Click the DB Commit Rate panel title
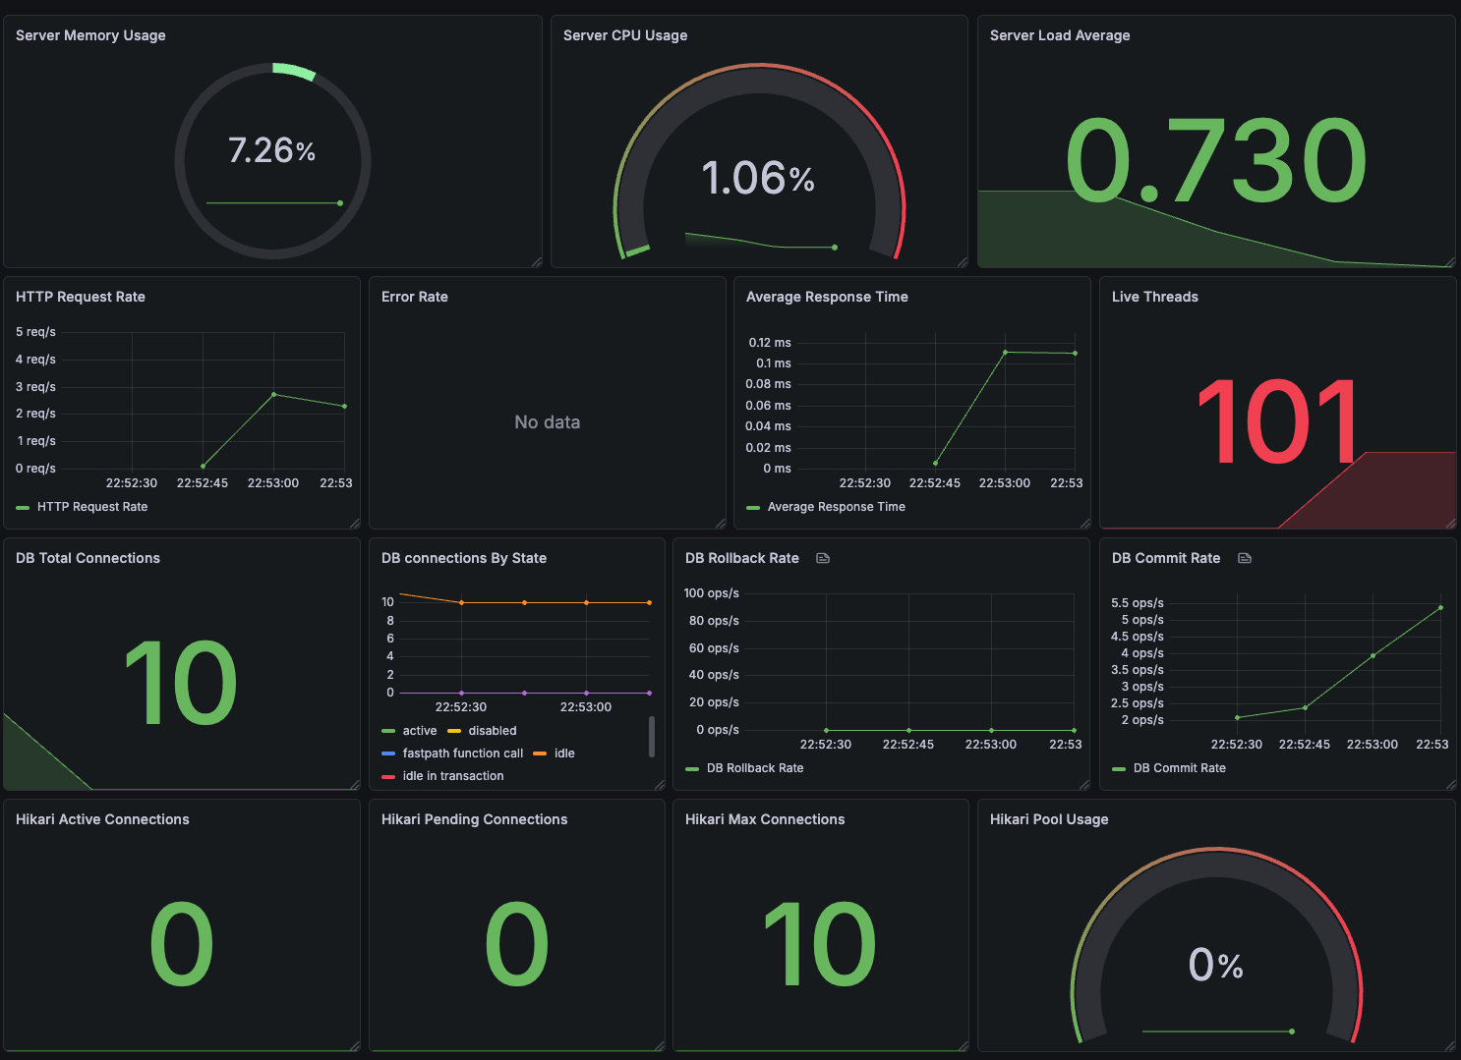This screenshot has width=1461, height=1060. (x=1166, y=558)
